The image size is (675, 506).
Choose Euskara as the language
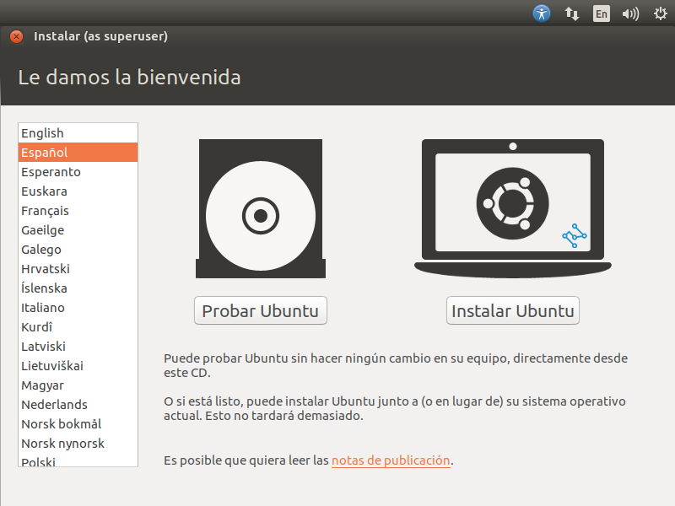pyautogui.click(x=78, y=191)
